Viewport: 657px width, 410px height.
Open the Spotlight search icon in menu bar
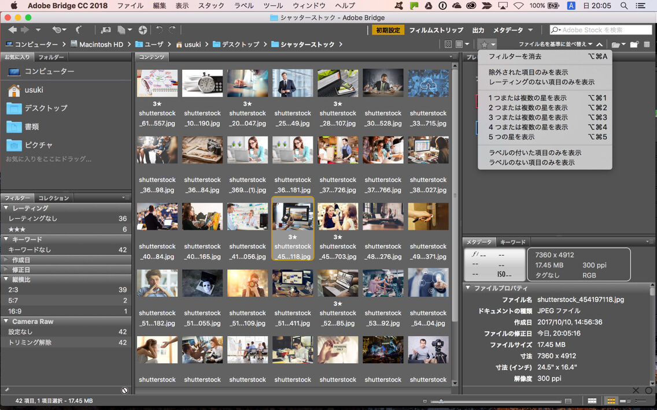point(624,5)
